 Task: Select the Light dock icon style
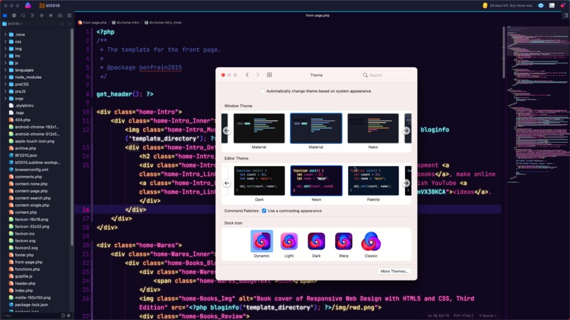(x=289, y=241)
